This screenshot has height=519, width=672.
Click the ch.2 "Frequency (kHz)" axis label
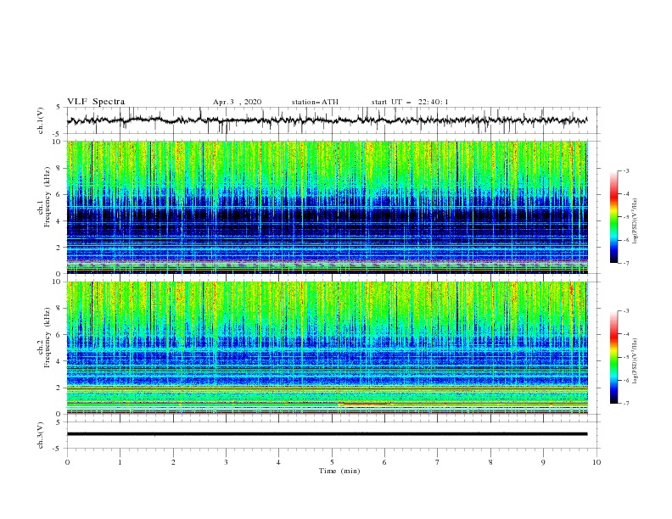[x=48, y=338]
